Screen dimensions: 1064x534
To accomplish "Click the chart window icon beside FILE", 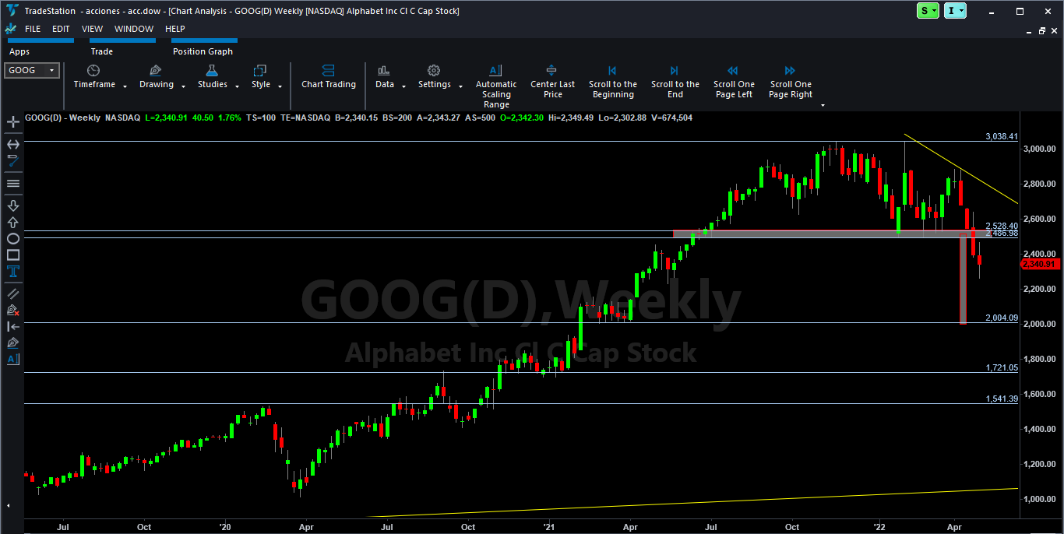I will point(10,29).
